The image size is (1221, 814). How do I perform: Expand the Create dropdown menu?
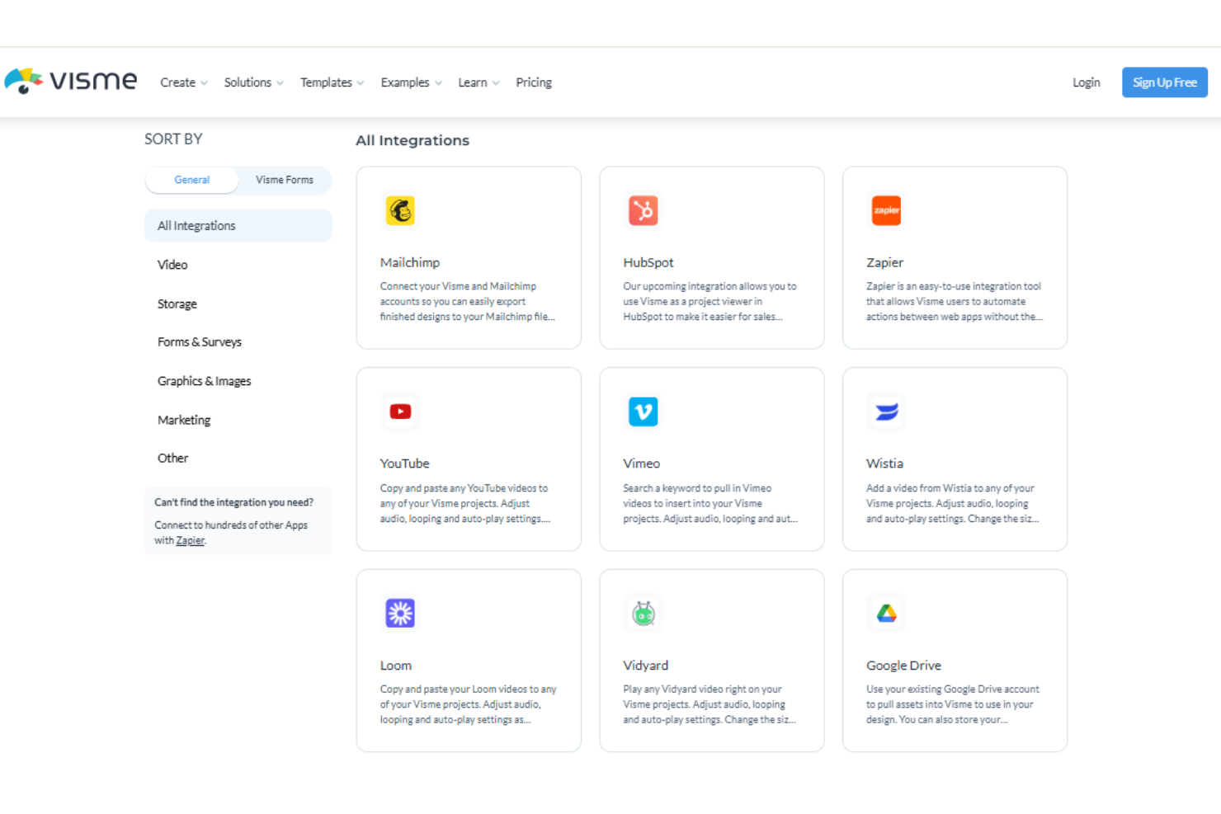coord(184,82)
